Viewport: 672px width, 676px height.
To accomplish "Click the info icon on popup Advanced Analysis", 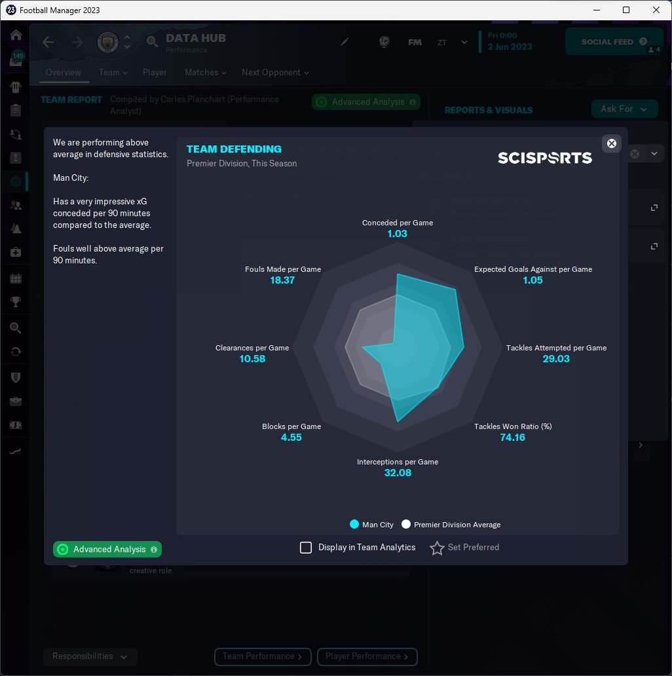I will [154, 549].
